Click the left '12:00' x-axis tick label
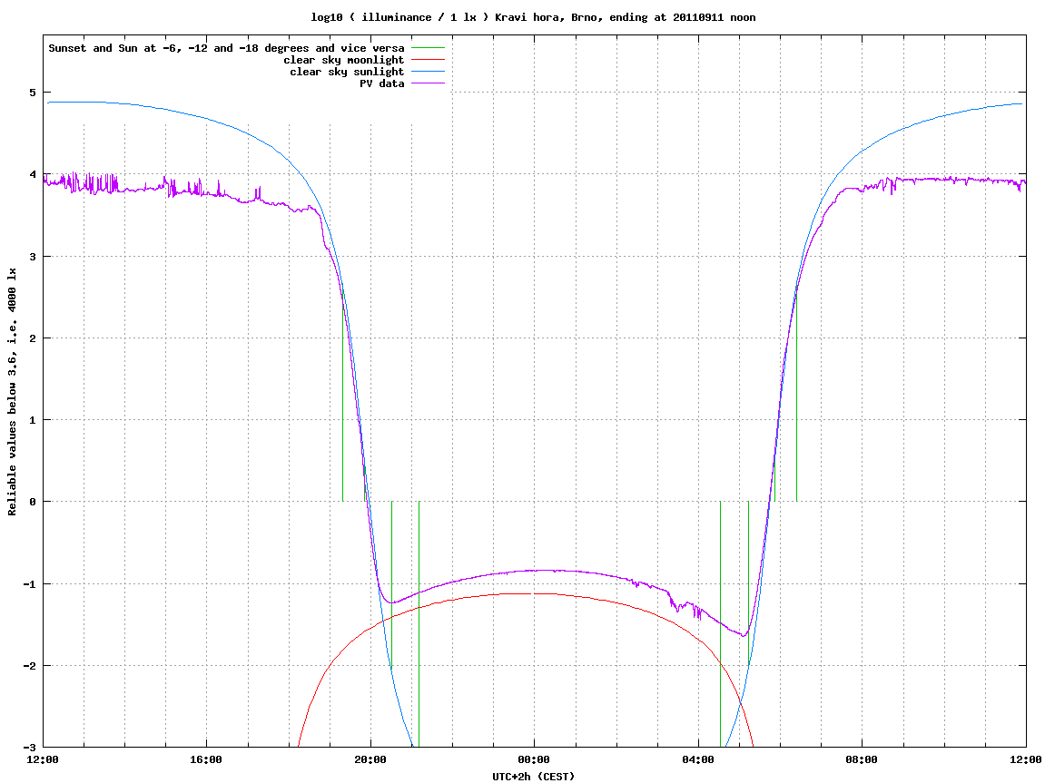Screen dimensions: 1045x783 click(43, 759)
